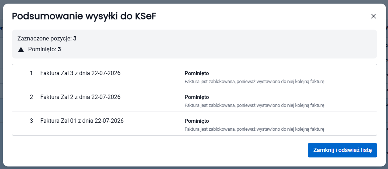Image resolution: width=388 pixels, height=169 pixels.
Task: Close the KSeF summary dialog with the X
Action: coord(374,16)
